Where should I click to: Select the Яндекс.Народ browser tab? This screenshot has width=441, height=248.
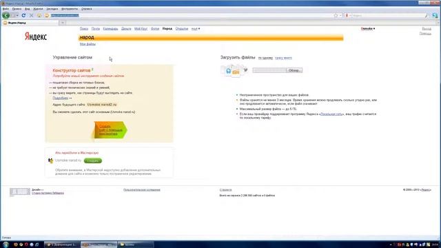[x=30, y=23]
